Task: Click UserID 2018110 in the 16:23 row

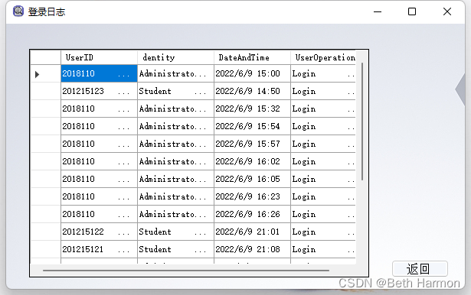Action: pos(99,196)
